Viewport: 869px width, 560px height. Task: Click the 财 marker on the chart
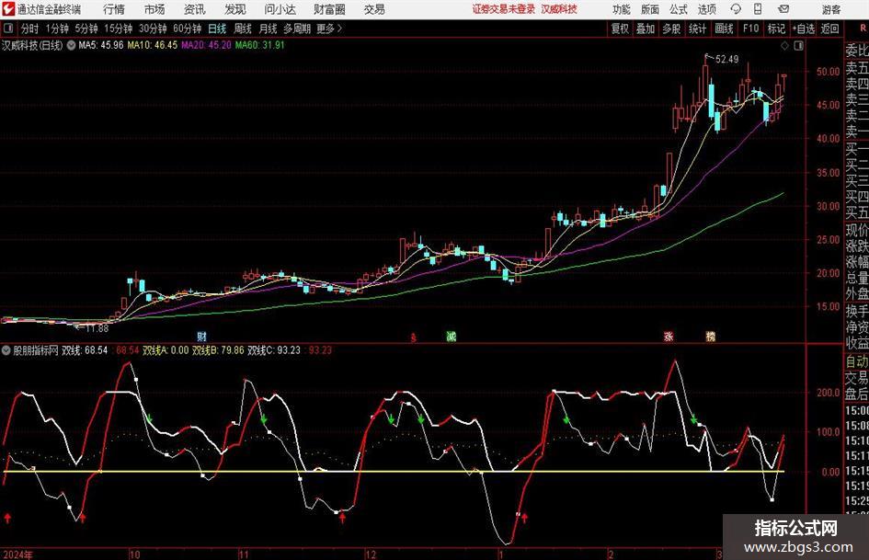(x=201, y=336)
